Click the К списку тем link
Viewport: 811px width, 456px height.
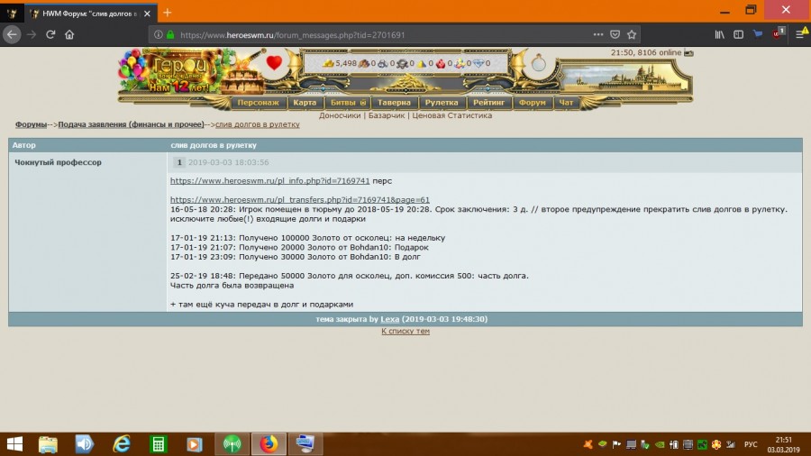click(405, 331)
